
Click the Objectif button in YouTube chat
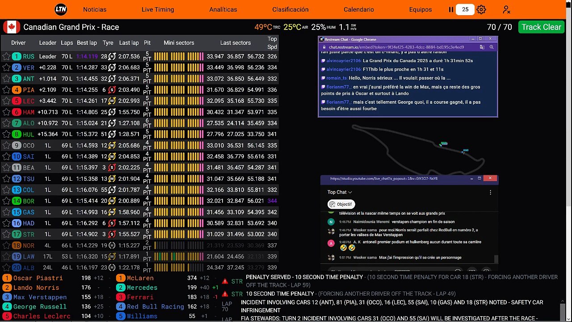pyautogui.click(x=341, y=204)
